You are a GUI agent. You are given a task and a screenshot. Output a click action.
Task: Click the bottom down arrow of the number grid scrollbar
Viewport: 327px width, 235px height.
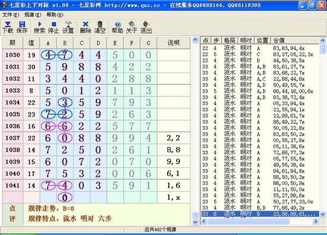[195, 222]
